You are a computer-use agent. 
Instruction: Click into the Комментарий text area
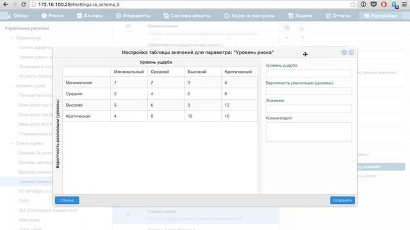pos(309,132)
